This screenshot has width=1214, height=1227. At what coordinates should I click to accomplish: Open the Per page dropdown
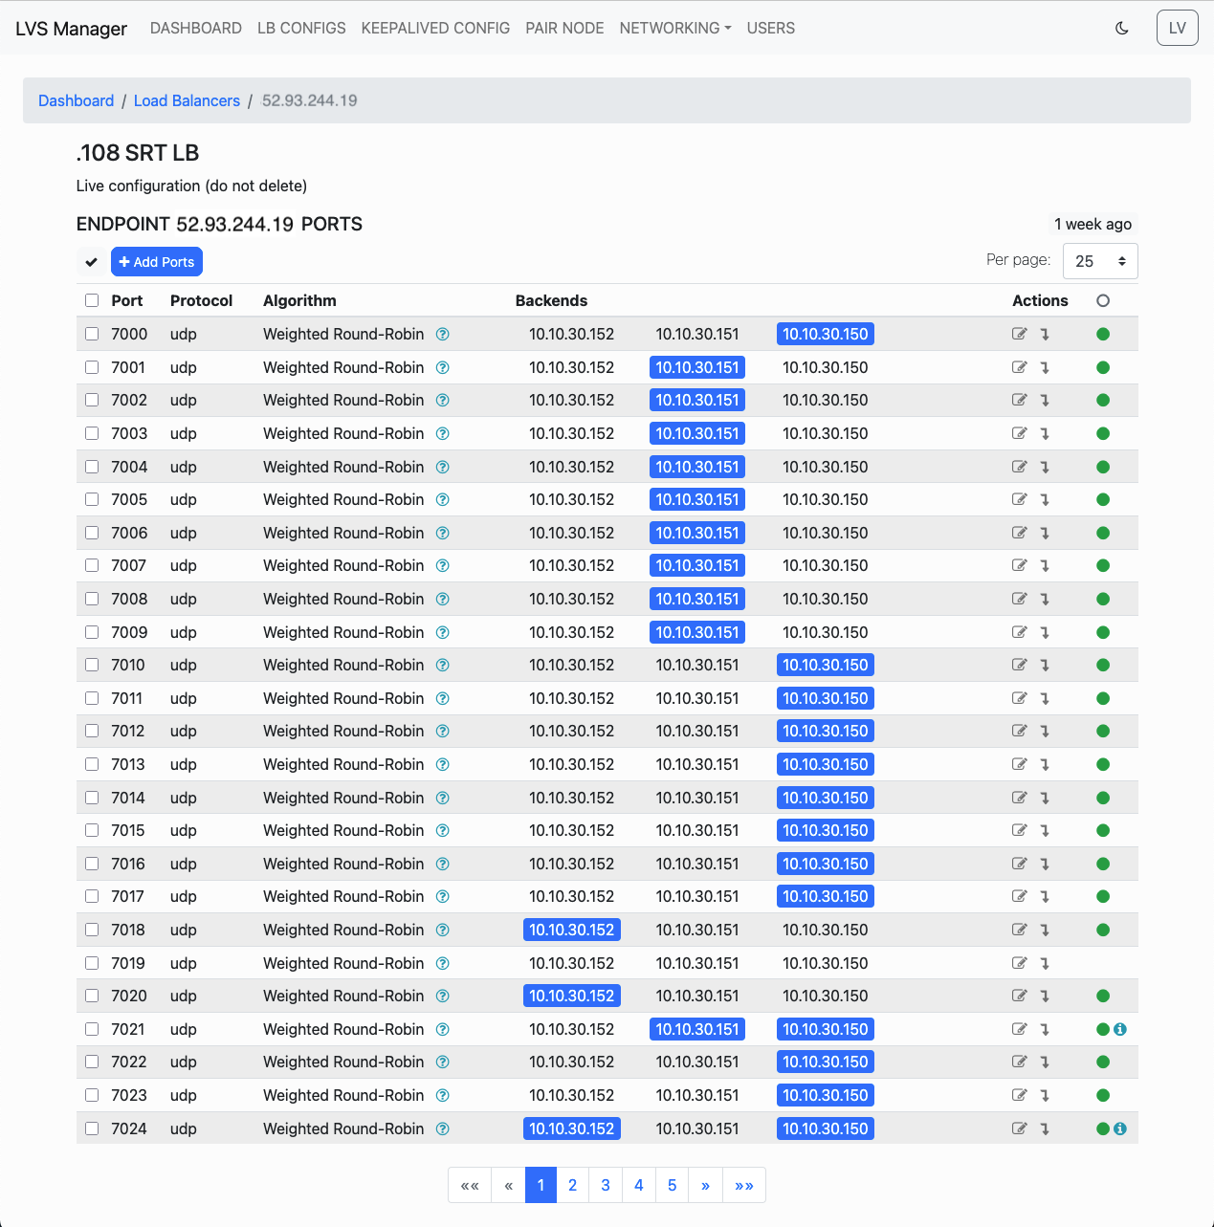[x=1100, y=261]
